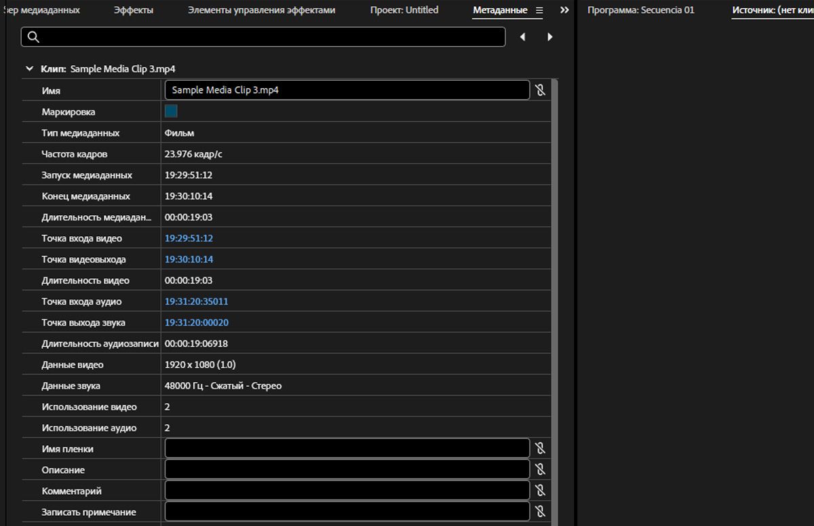Viewport: 814px width, 526px height.
Task: Open the Программа: Secuencia 01 tab
Action: click(x=640, y=10)
